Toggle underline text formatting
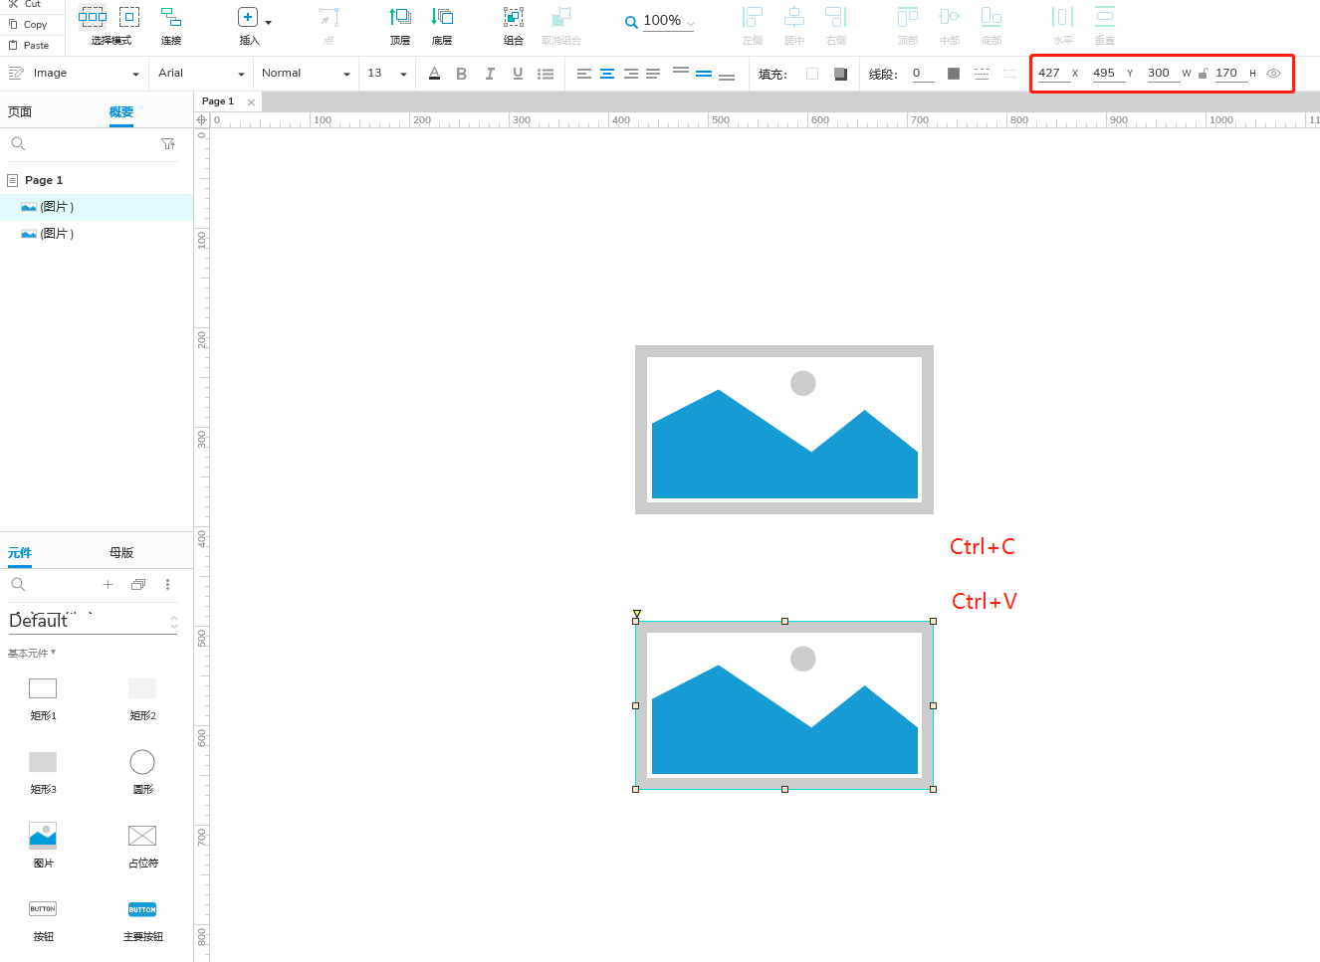The height and width of the screenshot is (962, 1320). pyautogui.click(x=518, y=74)
